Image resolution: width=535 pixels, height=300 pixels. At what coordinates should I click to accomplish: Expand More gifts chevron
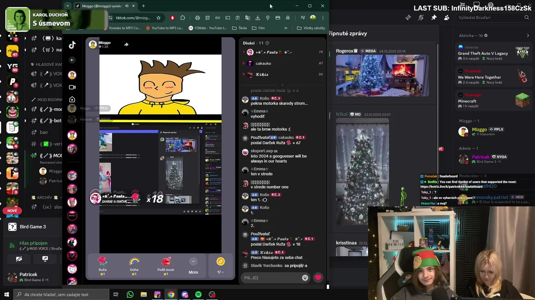[x=193, y=262]
